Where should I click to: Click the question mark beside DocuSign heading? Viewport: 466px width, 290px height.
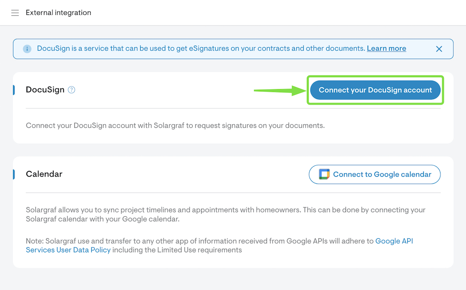click(x=71, y=90)
